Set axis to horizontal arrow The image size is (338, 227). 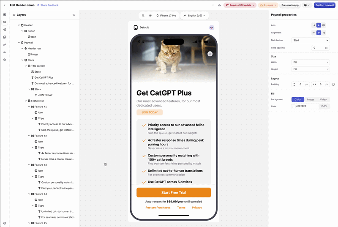pos(314,25)
